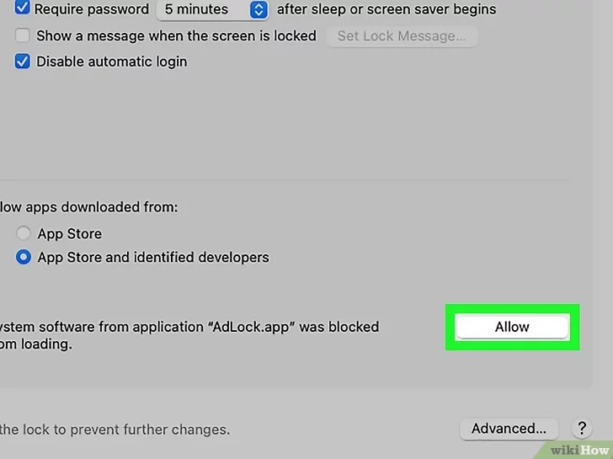Click the blue arrows on the delay popup
Viewport: 613px width, 459px height.
[x=259, y=10]
